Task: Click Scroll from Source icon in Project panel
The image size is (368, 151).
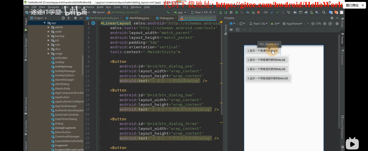Action: (x=63, y=18)
